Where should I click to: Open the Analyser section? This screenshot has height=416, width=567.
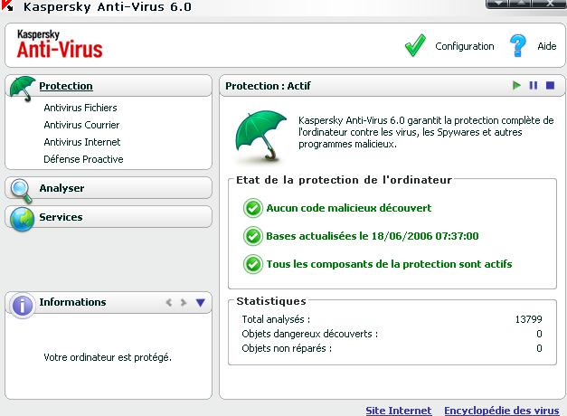[x=61, y=188]
